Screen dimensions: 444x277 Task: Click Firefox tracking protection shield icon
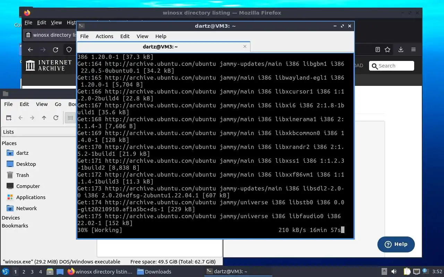point(69,50)
